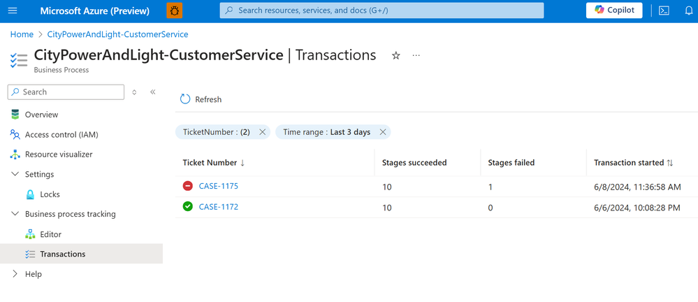Click the Transactions checklist icon
The image size is (698, 302).
(30, 254)
